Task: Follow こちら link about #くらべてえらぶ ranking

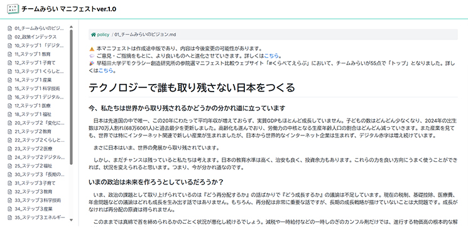Action: coord(106,71)
